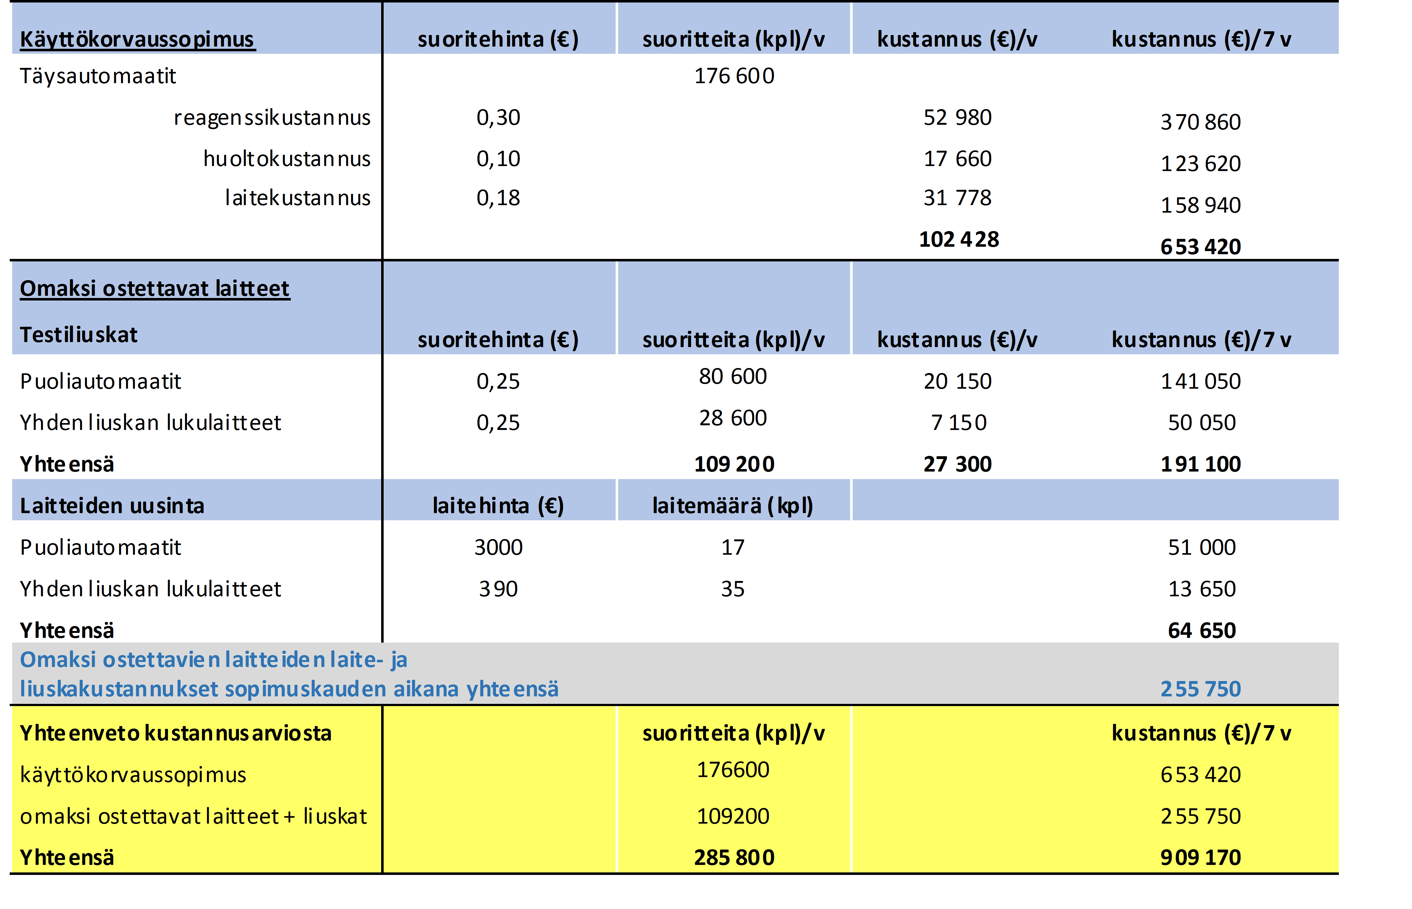Select bold "109 200" in Testiliuskat total row
1412x909 pixels.
734,464
